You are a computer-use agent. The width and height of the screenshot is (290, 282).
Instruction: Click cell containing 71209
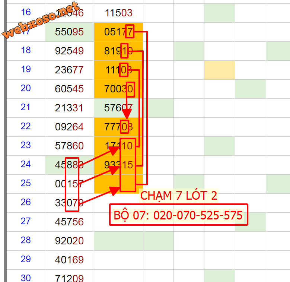69,276
